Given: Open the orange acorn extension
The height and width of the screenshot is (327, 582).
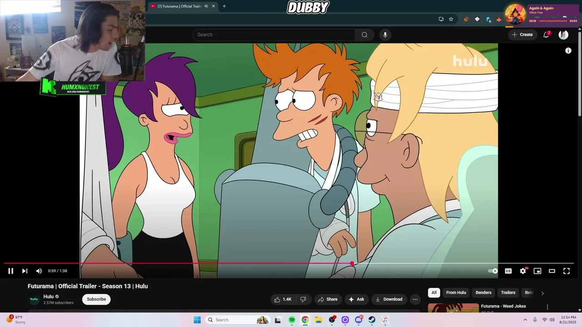Looking at the screenshot, I should point(466,19).
